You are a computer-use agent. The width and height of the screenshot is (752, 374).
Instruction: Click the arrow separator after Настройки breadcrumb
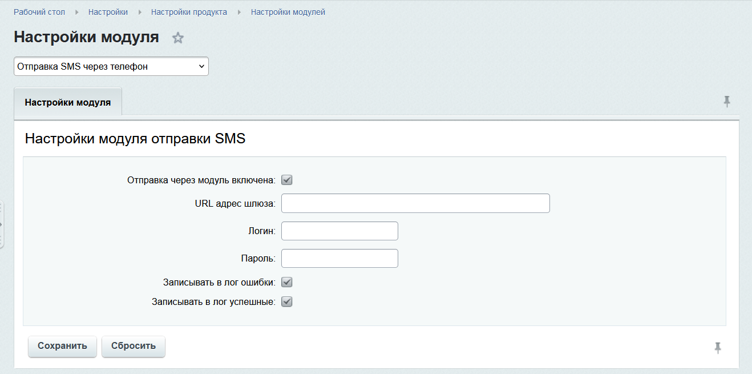[x=140, y=12]
